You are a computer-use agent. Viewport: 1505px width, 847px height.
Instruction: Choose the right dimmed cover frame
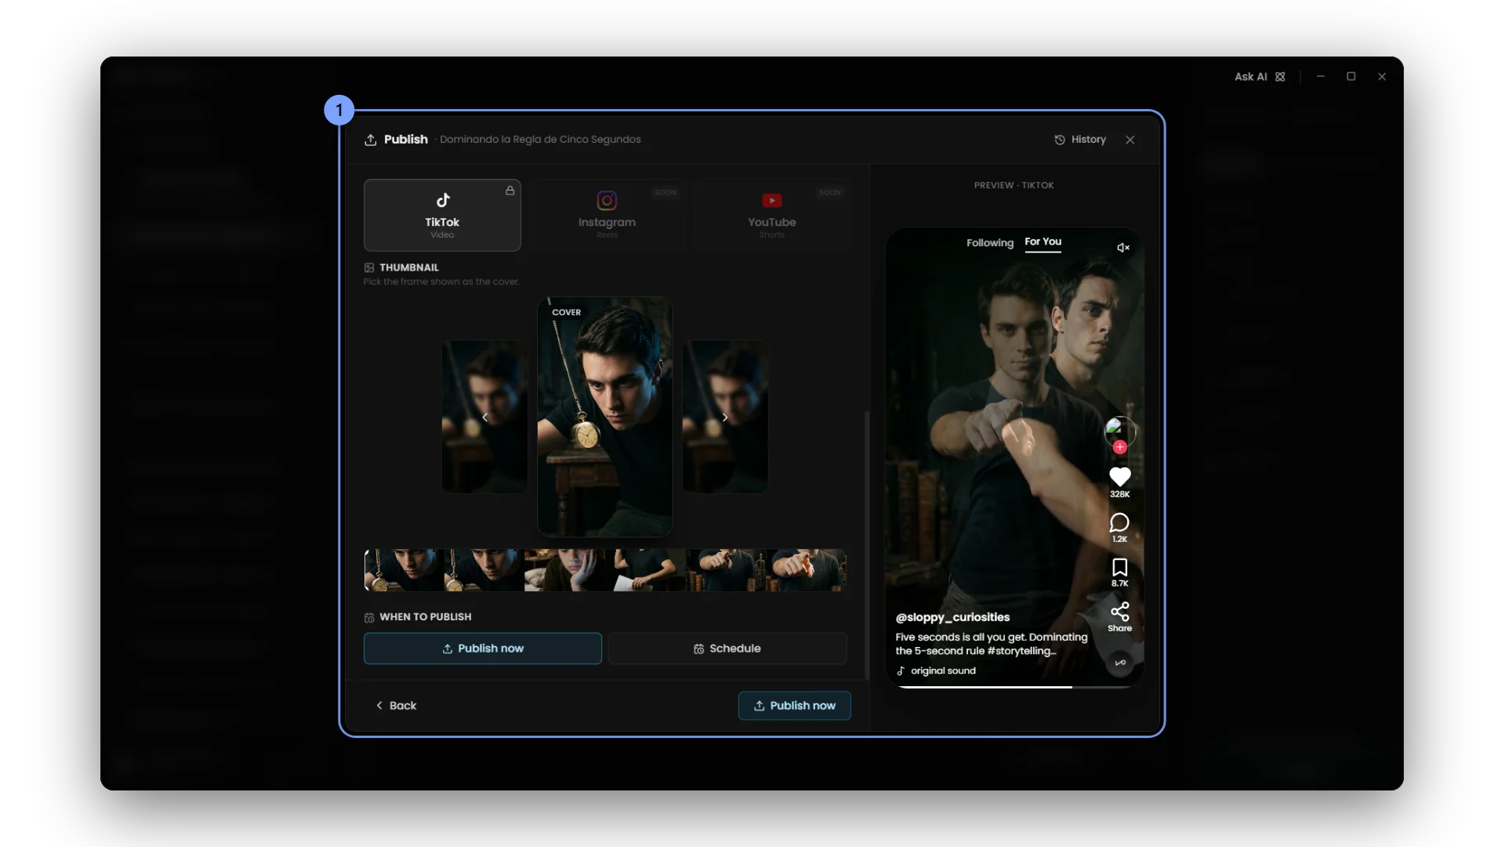click(x=725, y=416)
